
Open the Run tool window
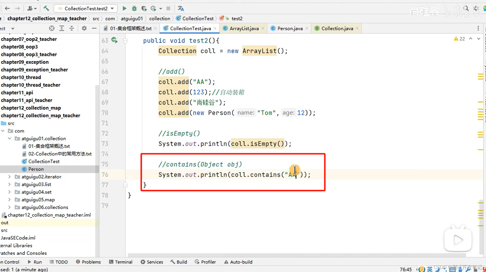coord(35,262)
